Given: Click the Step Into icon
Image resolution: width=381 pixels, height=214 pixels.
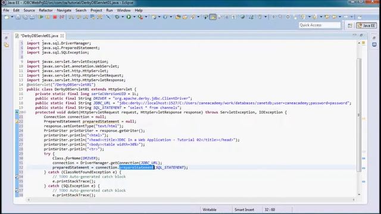Looking at the screenshot, I should (71, 17).
